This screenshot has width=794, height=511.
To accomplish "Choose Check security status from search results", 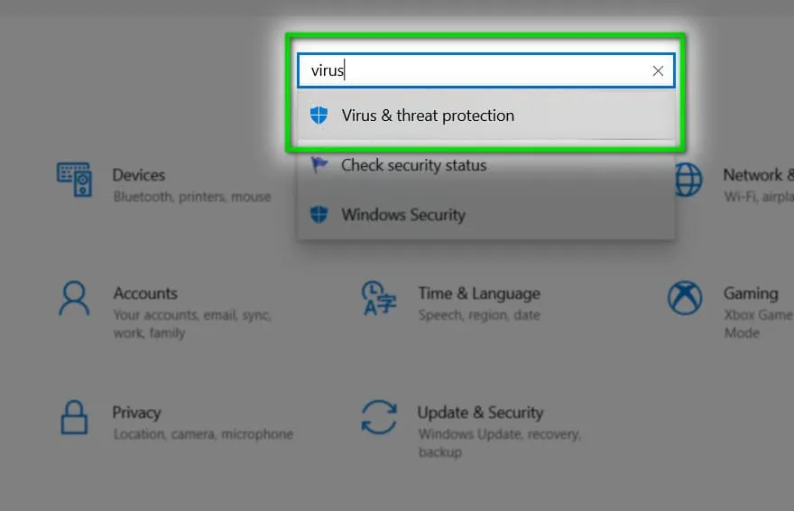I will 486,165.
